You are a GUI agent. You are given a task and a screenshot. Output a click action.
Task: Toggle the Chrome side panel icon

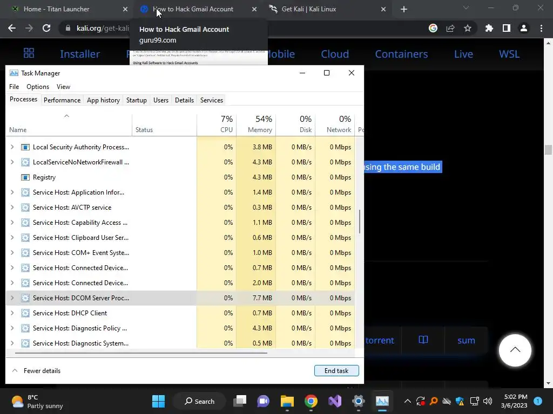[507, 28]
